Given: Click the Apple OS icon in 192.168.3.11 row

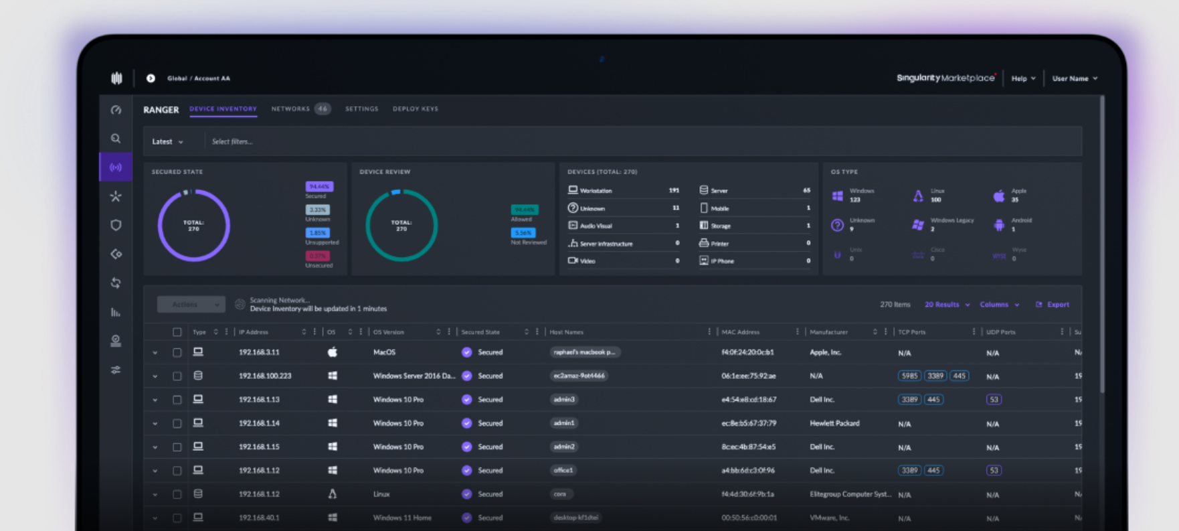Looking at the screenshot, I should [x=333, y=352].
